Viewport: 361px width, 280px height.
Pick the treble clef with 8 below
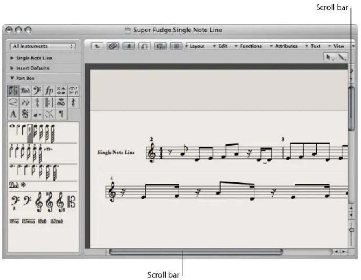61,202
